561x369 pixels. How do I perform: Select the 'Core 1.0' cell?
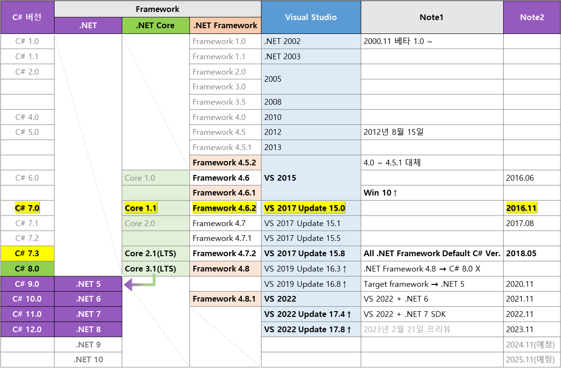(x=156, y=178)
